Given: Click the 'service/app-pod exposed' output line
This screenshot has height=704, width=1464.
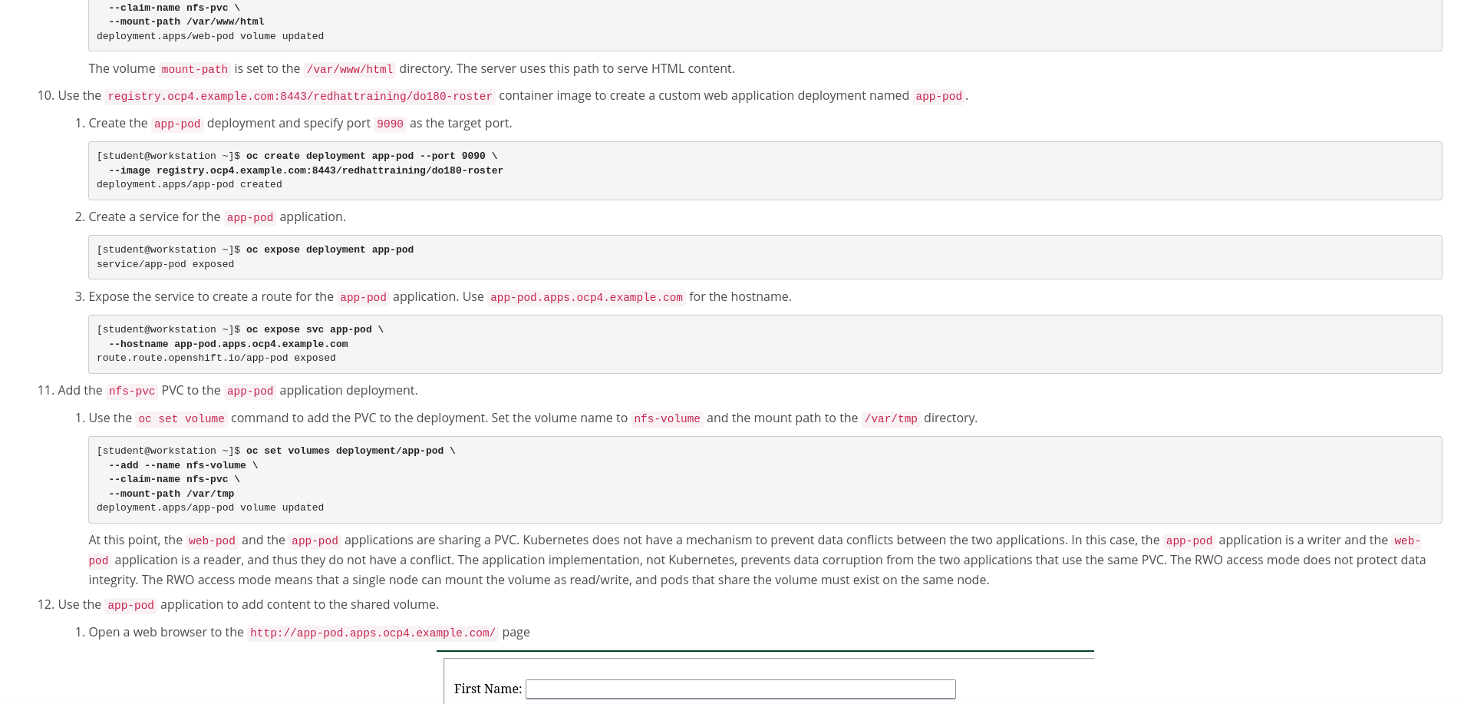Looking at the screenshot, I should tap(165, 264).
